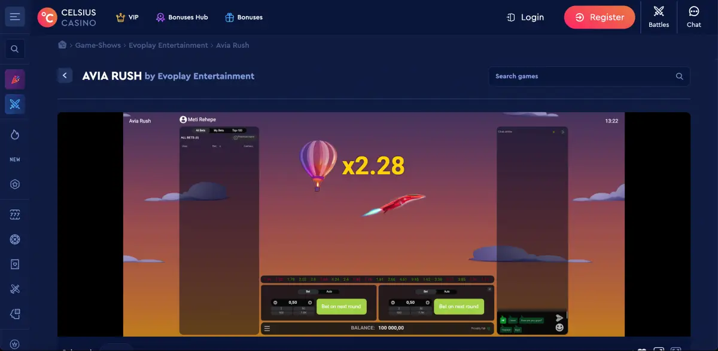Click the red Register button
Screen dimensions: 718x351
click(600, 17)
